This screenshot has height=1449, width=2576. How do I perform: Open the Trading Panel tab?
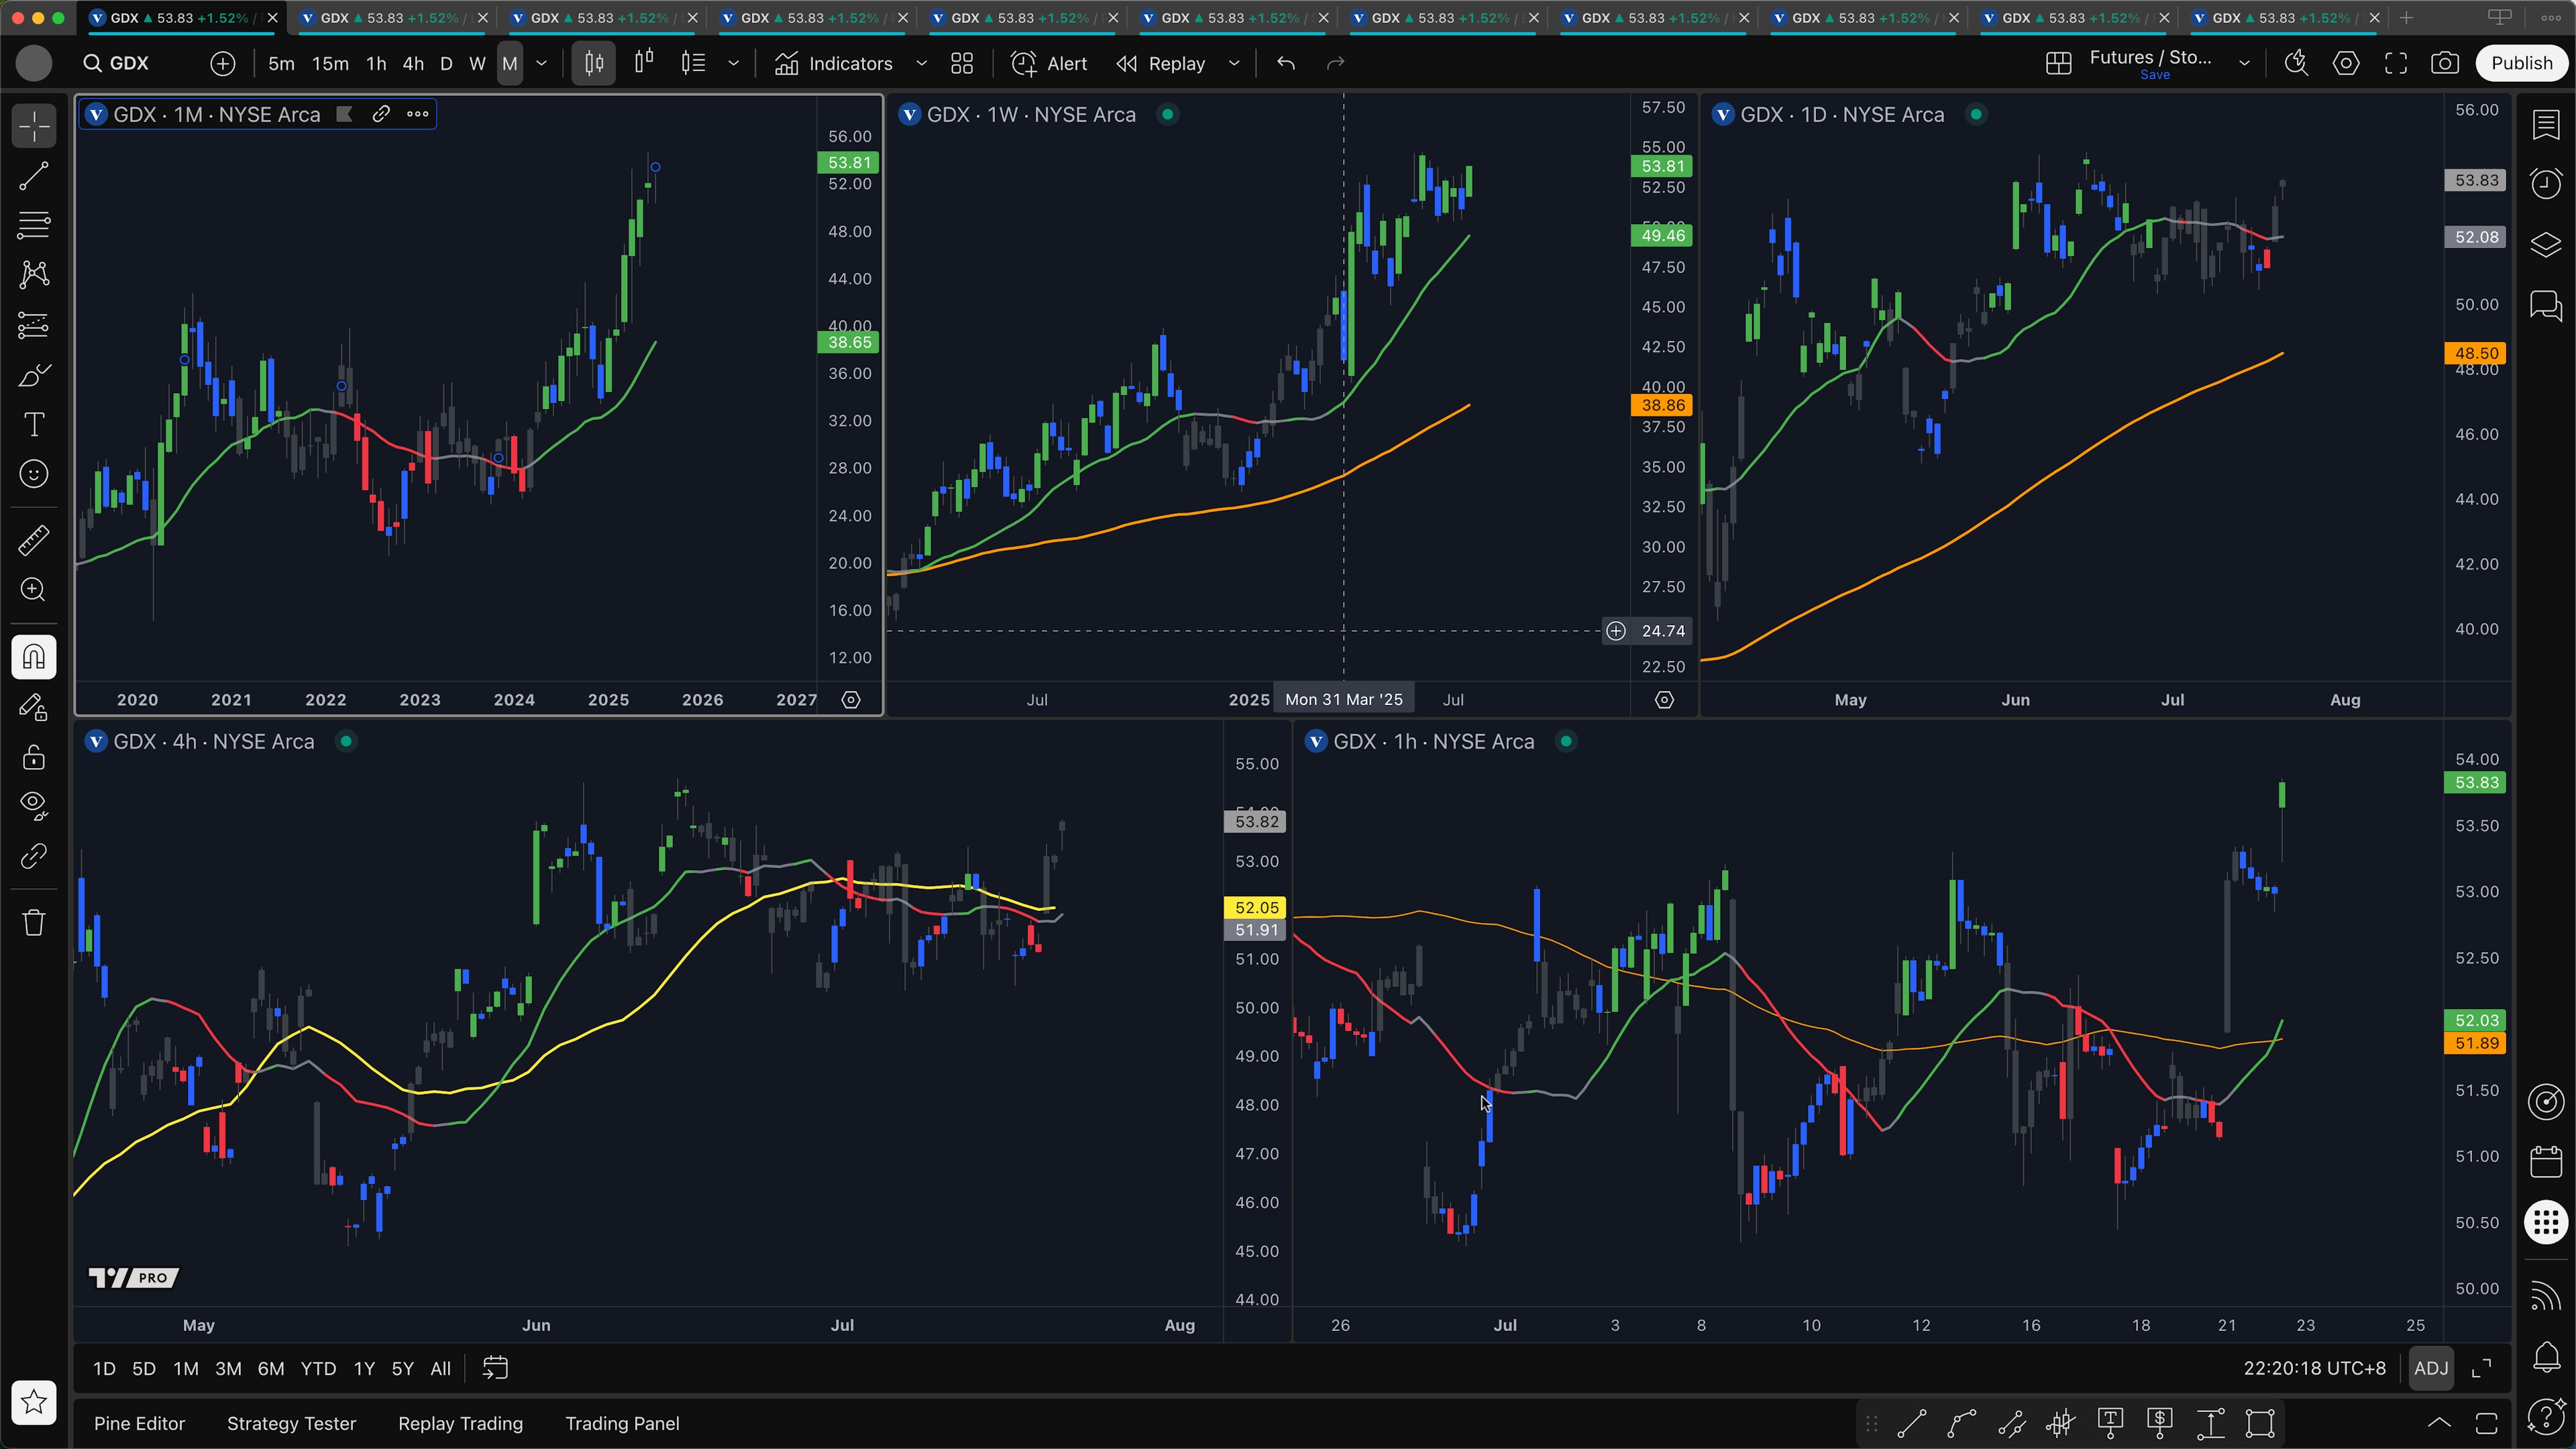[x=622, y=1423]
